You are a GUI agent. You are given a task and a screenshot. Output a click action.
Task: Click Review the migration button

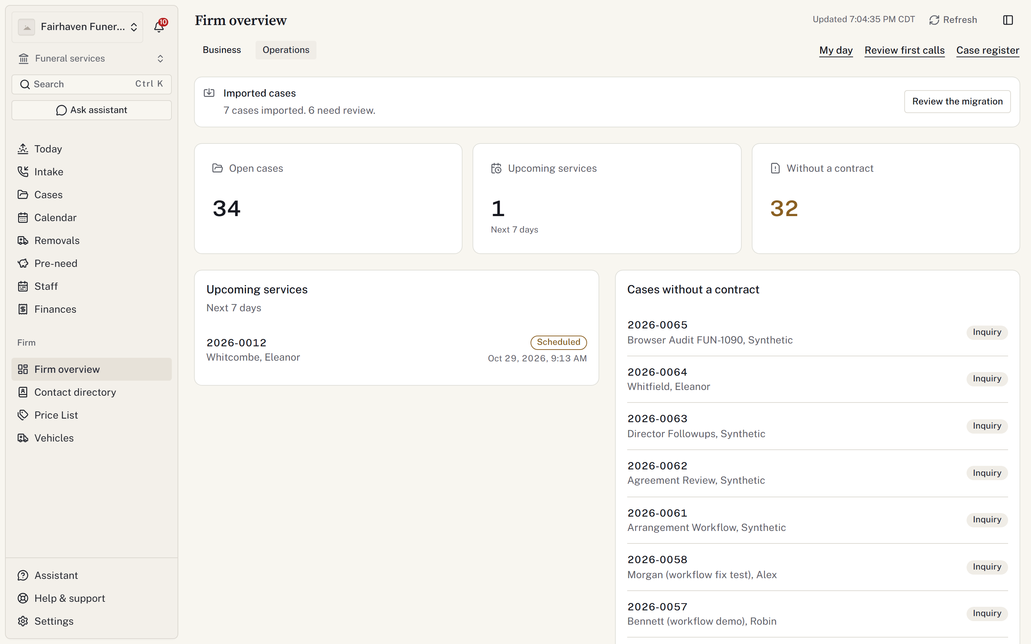(957, 101)
